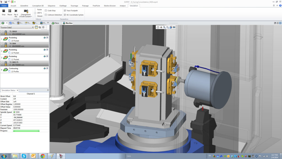The height and width of the screenshot is (159, 282).
Task: Uncheck the first Pocketing operation checkbox
Action: point(47,38)
